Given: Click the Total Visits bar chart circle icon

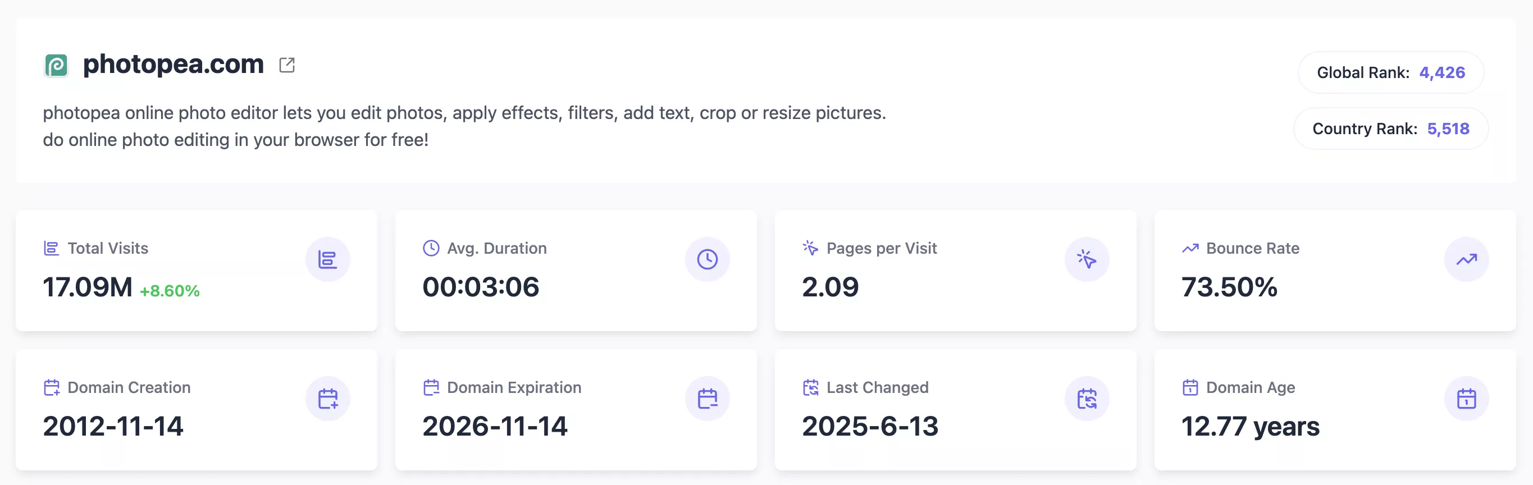Looking at the screenshot, I should click(x=327, y=259).
